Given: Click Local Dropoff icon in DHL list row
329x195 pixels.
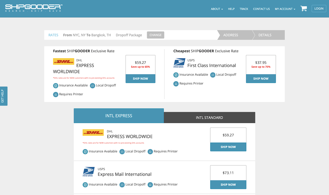Looking at the screenshot, I should coord(122,151).
